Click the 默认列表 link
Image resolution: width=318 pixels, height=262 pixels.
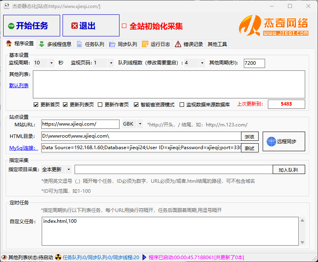pyautogui.click(x=19, y=85)
